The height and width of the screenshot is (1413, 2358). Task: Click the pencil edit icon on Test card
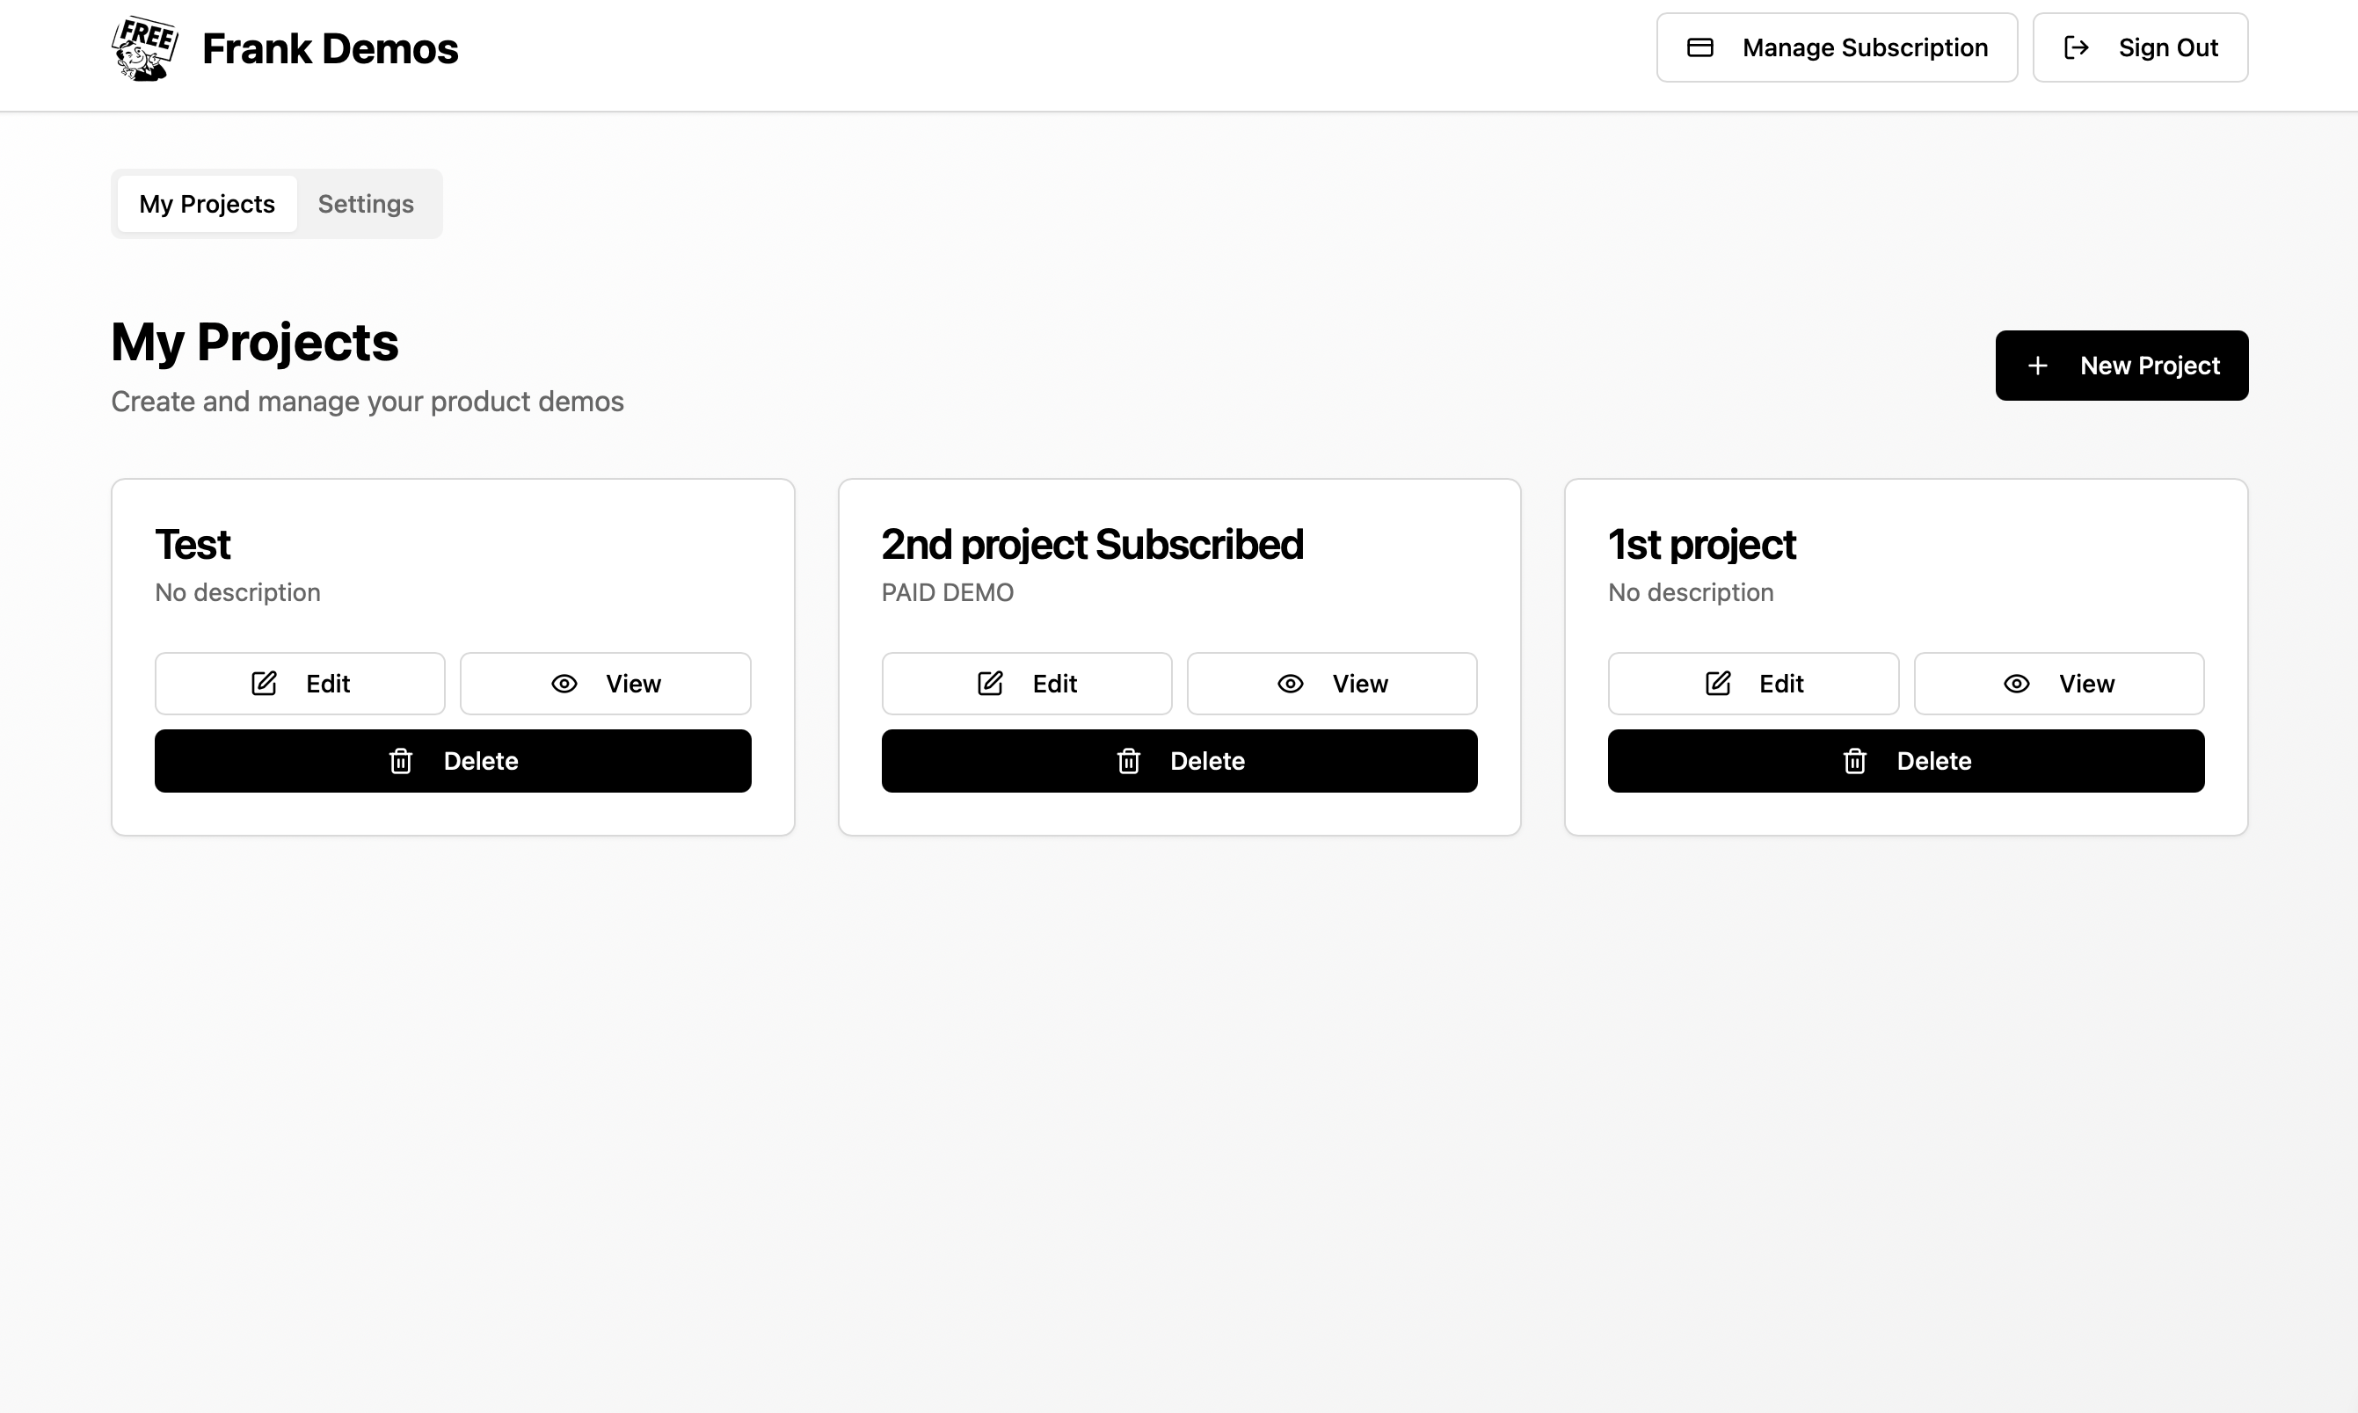point(264,684)
